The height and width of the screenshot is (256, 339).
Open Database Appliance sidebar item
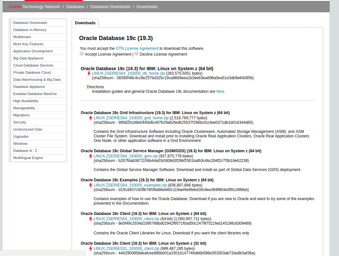(x=38, y=87)
